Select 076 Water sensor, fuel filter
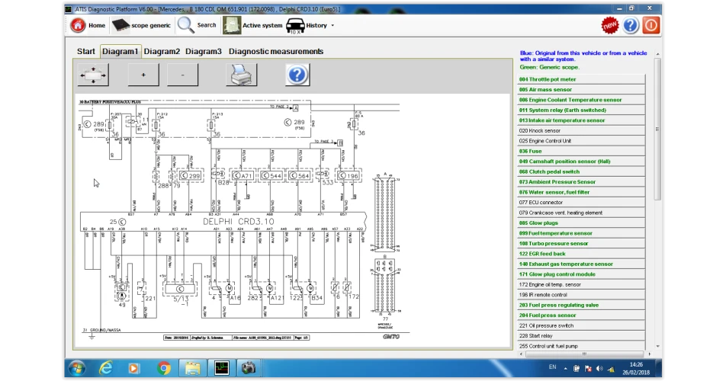Viewport: 726px width, 381px height. [x=581, y=192]
